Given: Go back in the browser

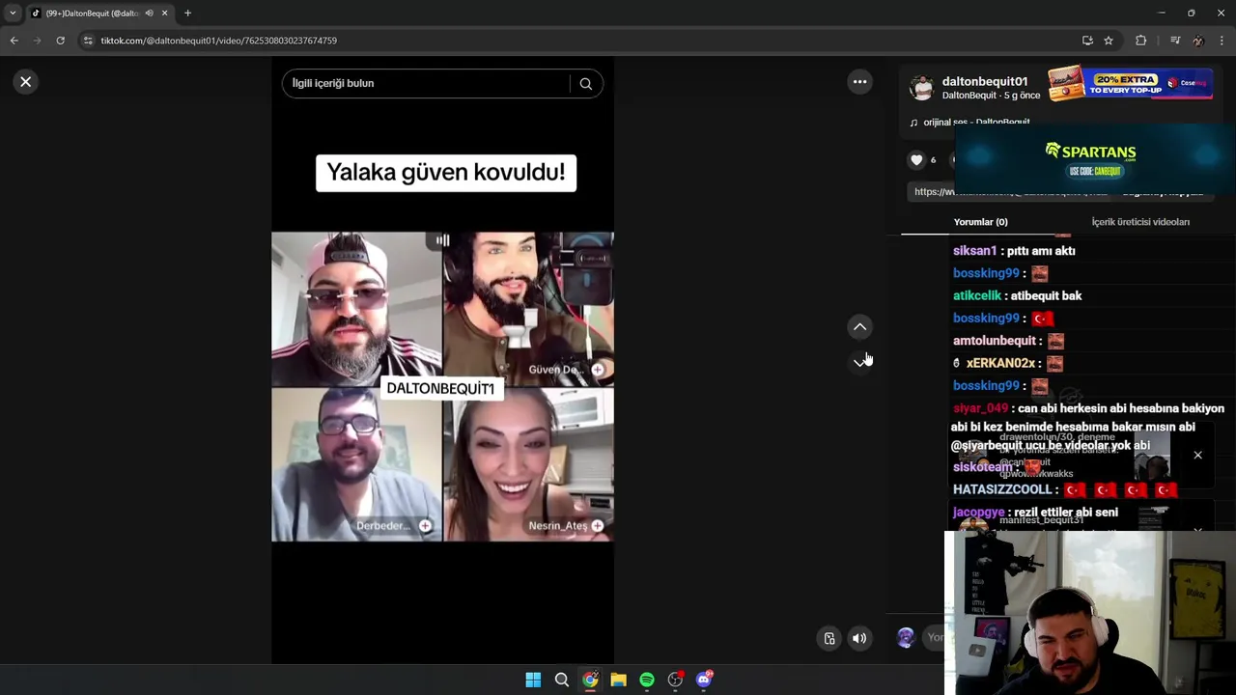Looking at the screenshot, I should (14, 41).
